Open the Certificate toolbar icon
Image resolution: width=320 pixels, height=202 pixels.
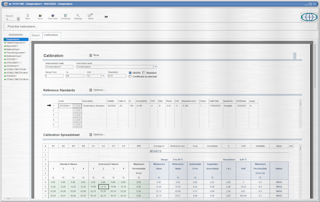tap(65, 17)
